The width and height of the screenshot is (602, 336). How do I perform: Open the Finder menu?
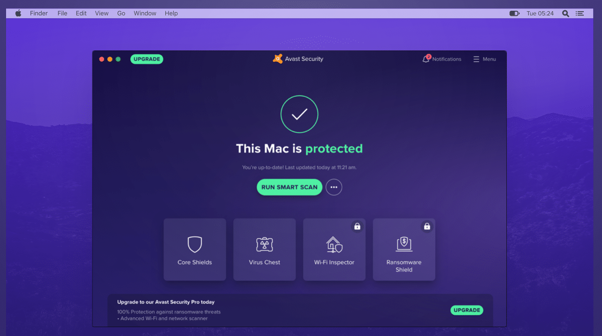pyautogui.click(x=39, y=14)
